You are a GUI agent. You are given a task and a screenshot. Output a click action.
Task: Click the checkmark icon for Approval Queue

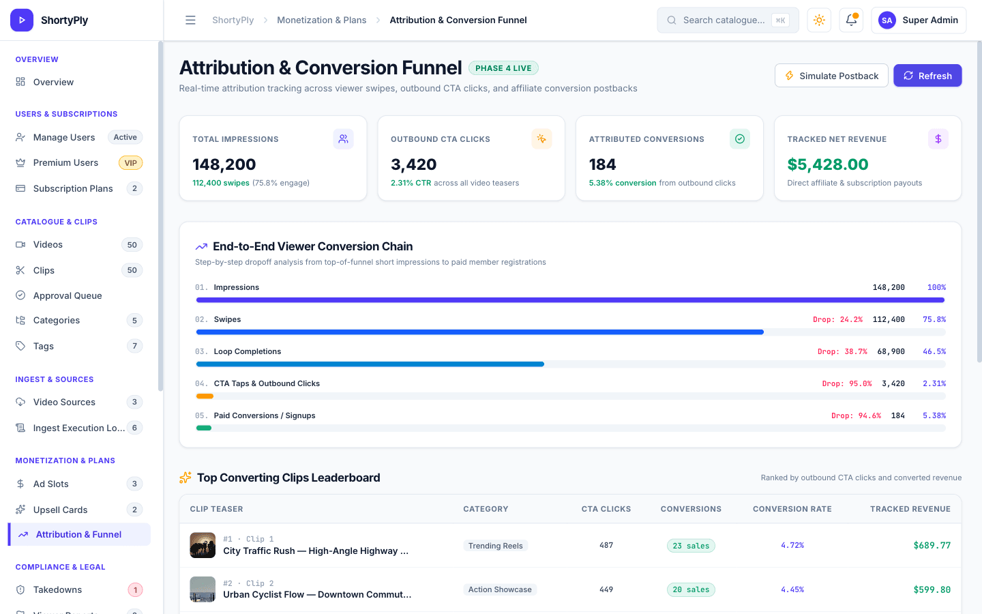tap(20, 295)
